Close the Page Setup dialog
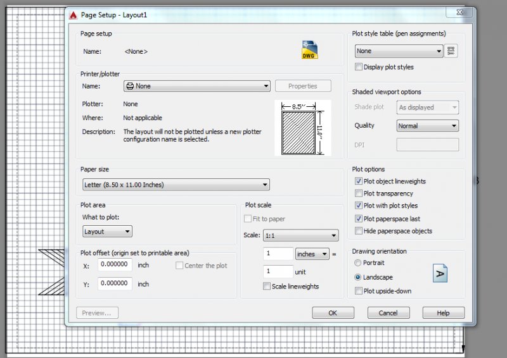The width and height of the screenshot is (507, 358). [459, 12]
